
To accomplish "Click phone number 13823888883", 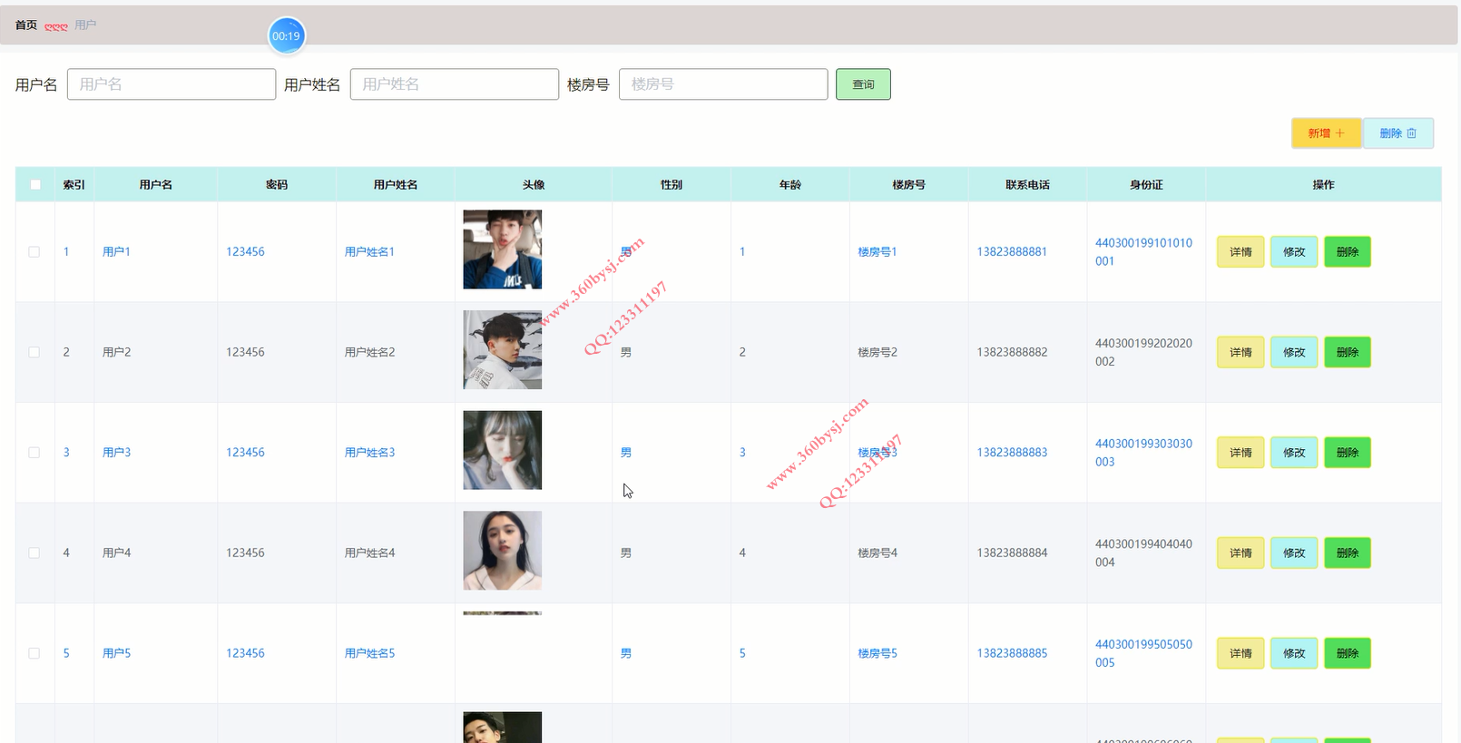I will coord(1012,453).
